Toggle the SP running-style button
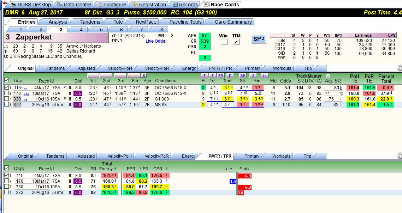Image resolution: width=402 pixels, height=213 pixels. pyautogui.click(x=243, y=76)
